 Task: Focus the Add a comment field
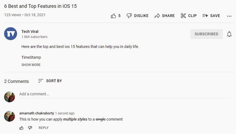coord(125,94)
